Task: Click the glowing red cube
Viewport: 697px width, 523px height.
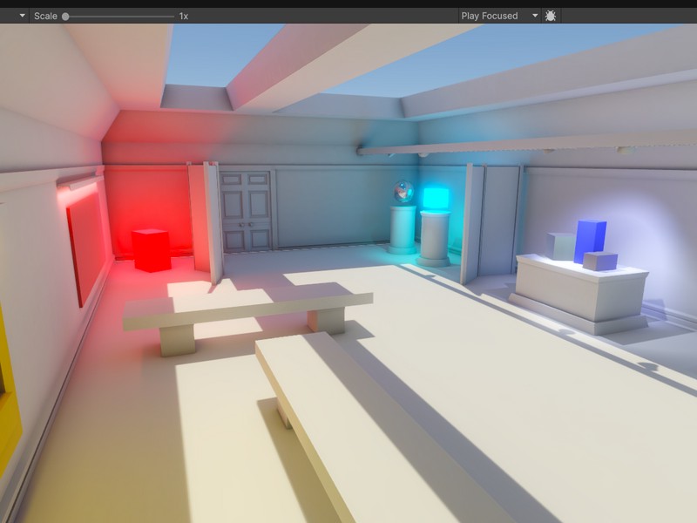Action: coord(151,249)
